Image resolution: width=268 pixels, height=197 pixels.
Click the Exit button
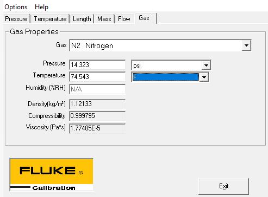point(224,186)
